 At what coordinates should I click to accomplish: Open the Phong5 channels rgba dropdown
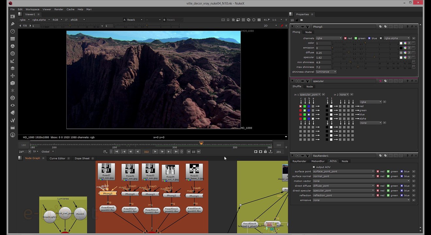[329, 38]
